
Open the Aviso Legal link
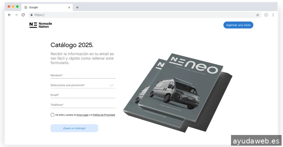point(82,115)
